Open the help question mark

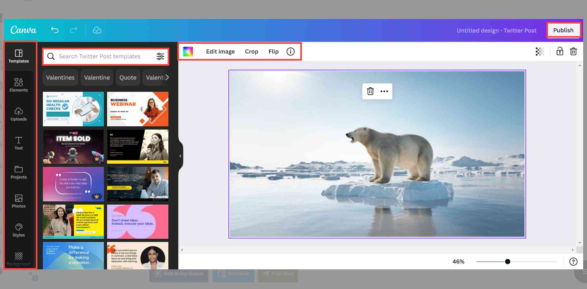click(x=573, y=262)
